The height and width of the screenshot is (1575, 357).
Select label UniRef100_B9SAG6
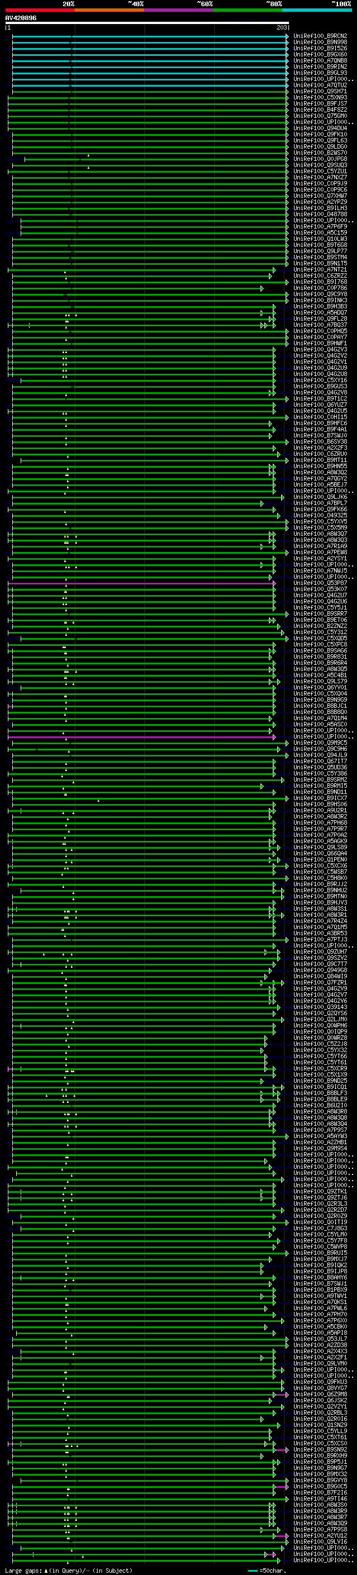click(320, 651)
